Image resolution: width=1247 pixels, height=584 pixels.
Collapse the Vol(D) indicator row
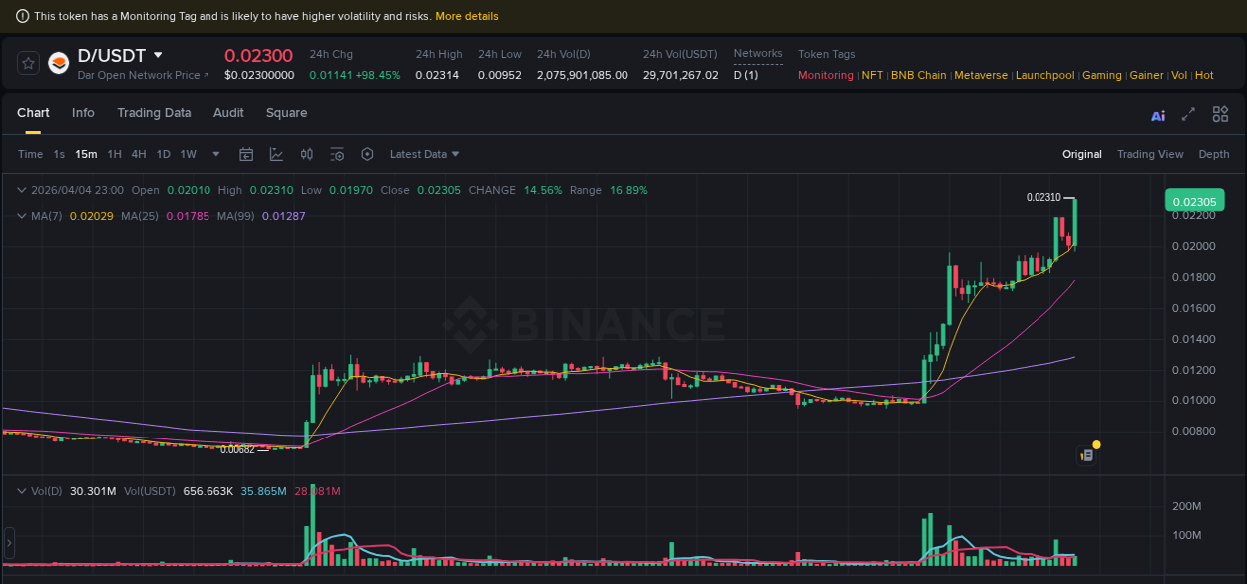click(22, 490)
